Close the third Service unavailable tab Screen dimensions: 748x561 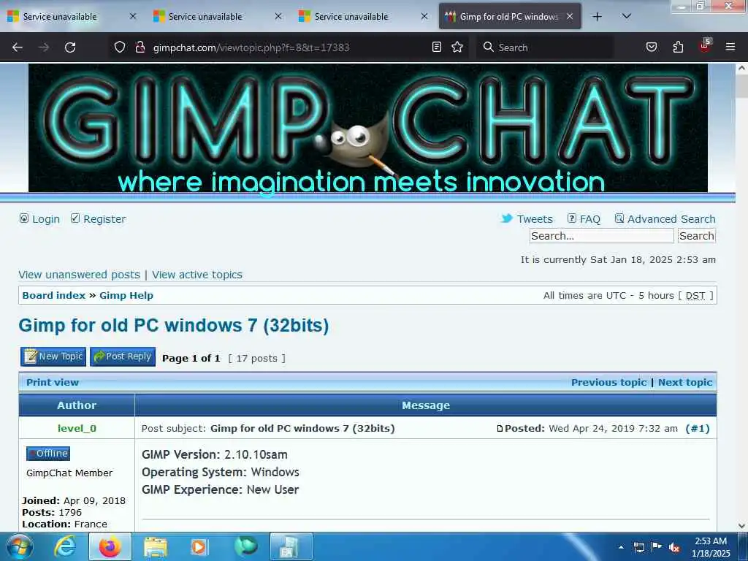click(424, 16)
